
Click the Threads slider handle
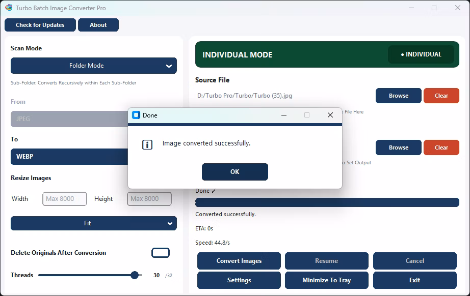135,275
